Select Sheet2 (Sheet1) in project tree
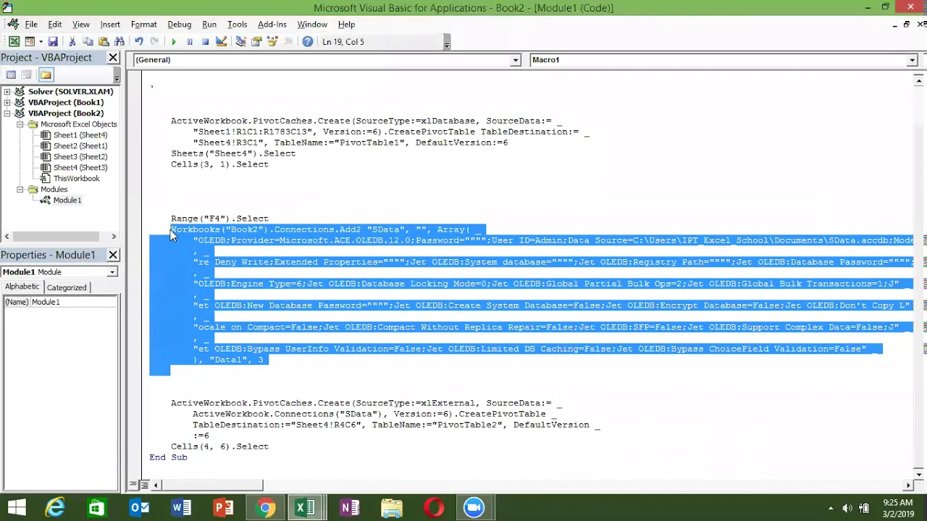The height and width of the screenshot is (521, 927). coord(80,146)
